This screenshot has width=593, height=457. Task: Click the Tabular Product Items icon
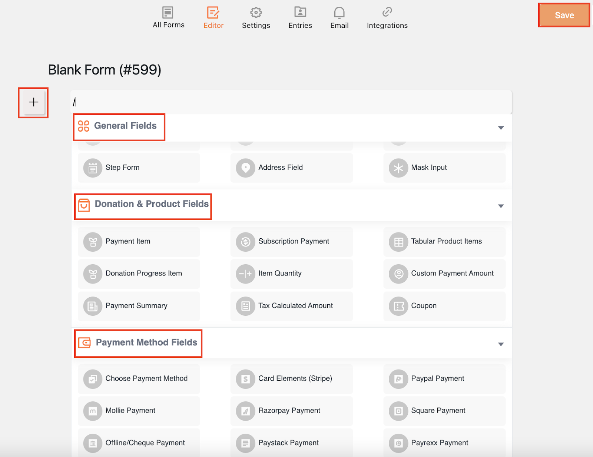(x=398, y=242)
